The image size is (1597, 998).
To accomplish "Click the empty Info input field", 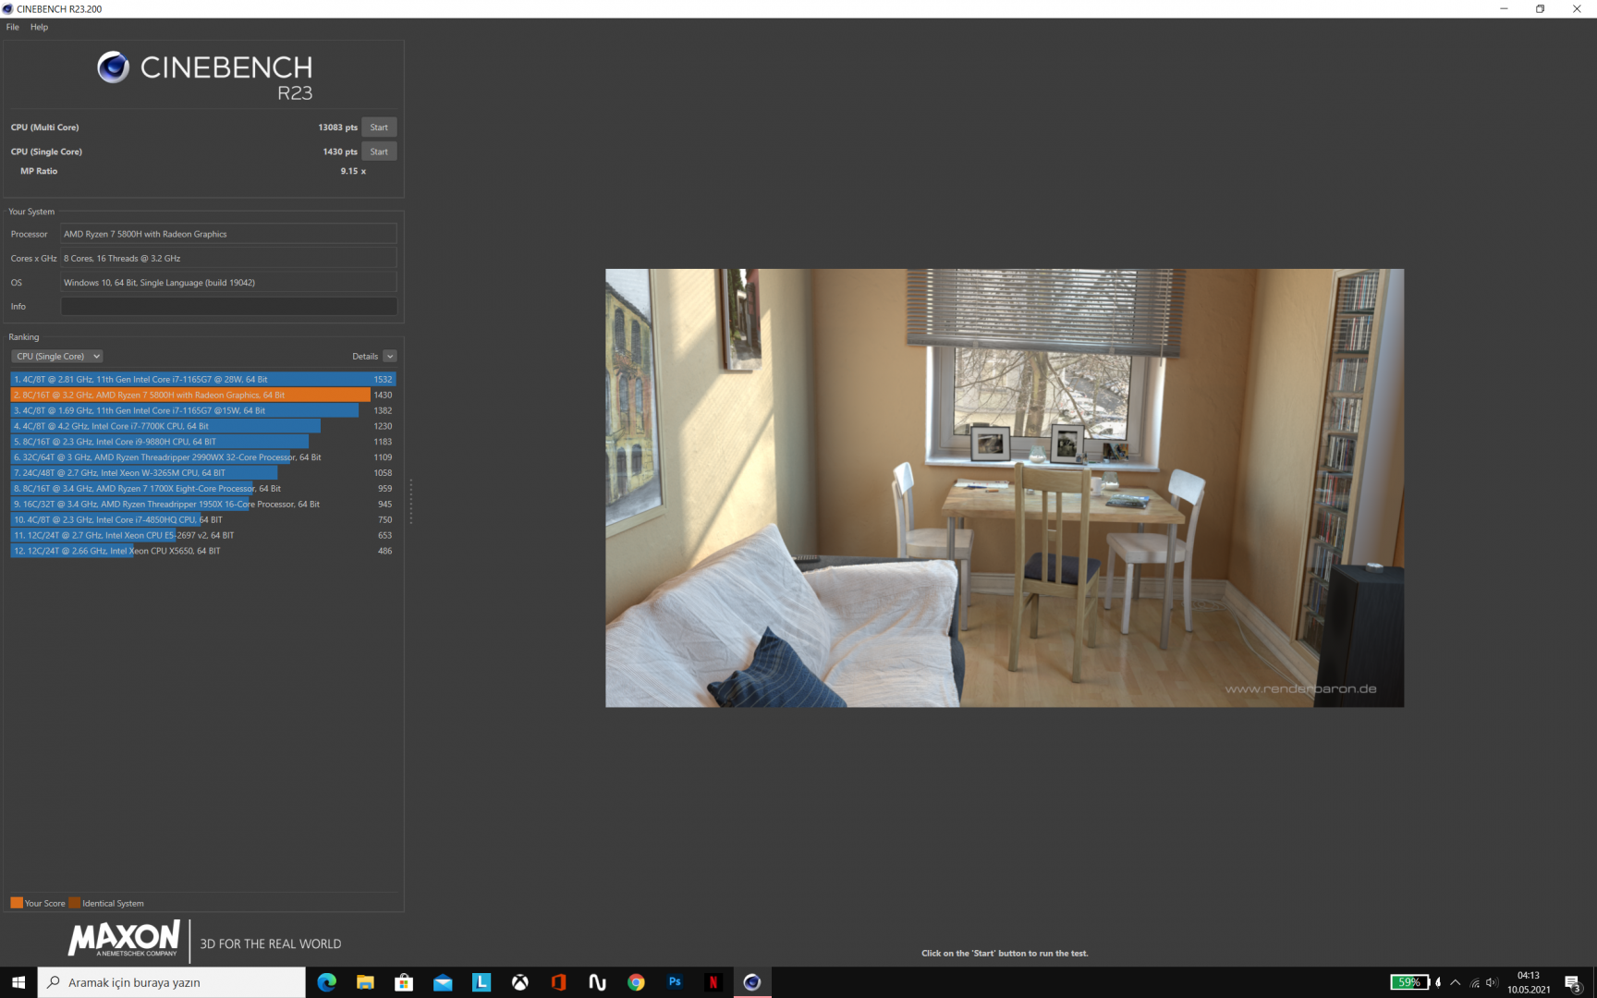I will coord(228,307).
